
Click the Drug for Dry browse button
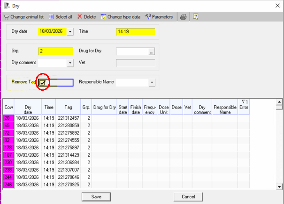coord(152,52)
